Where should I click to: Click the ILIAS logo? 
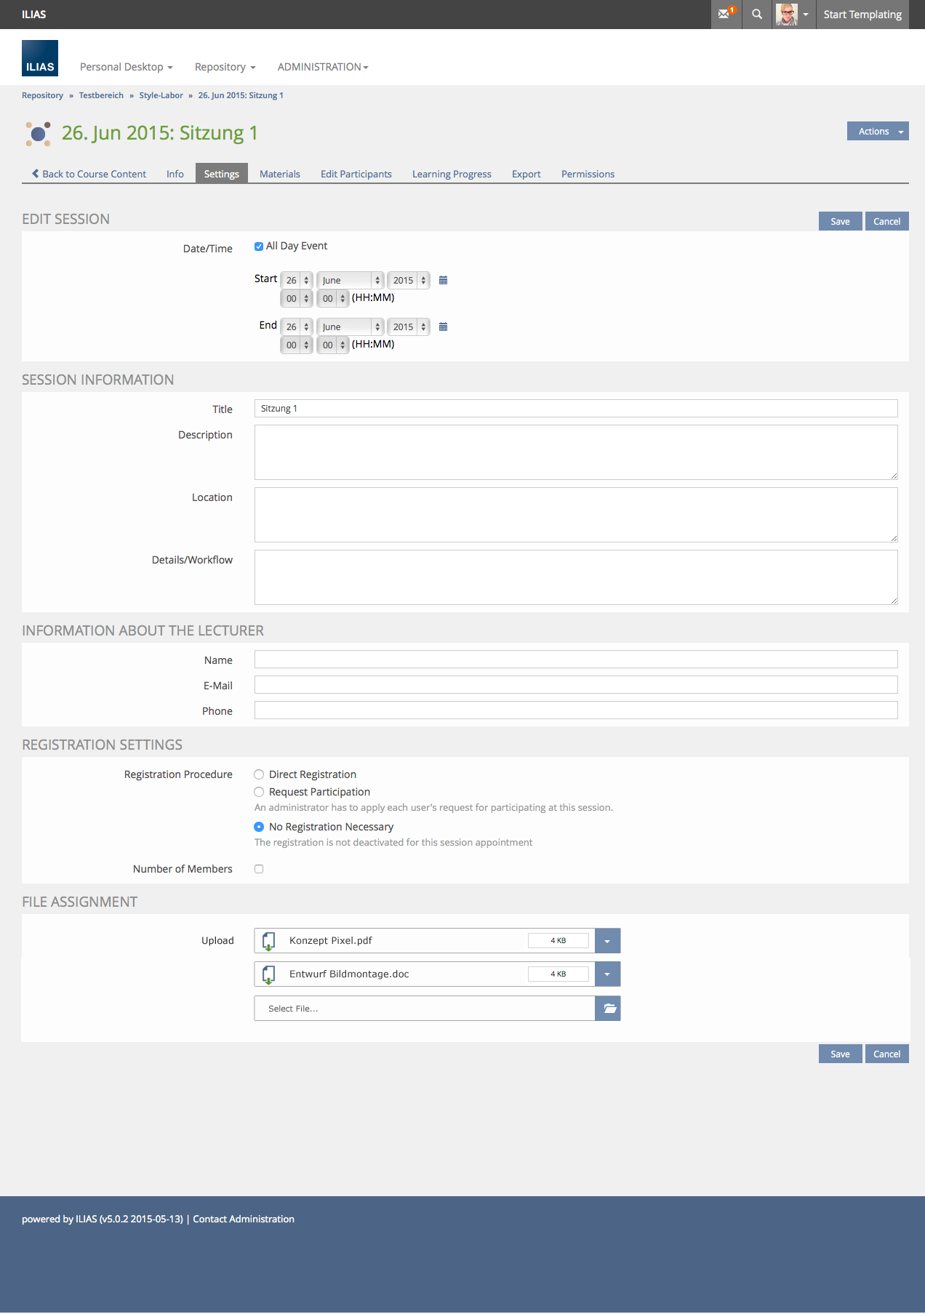[x=40, y=58]
